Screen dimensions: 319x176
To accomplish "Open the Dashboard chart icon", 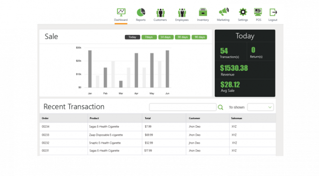I will pyautogui.click(x=121, y=12).
